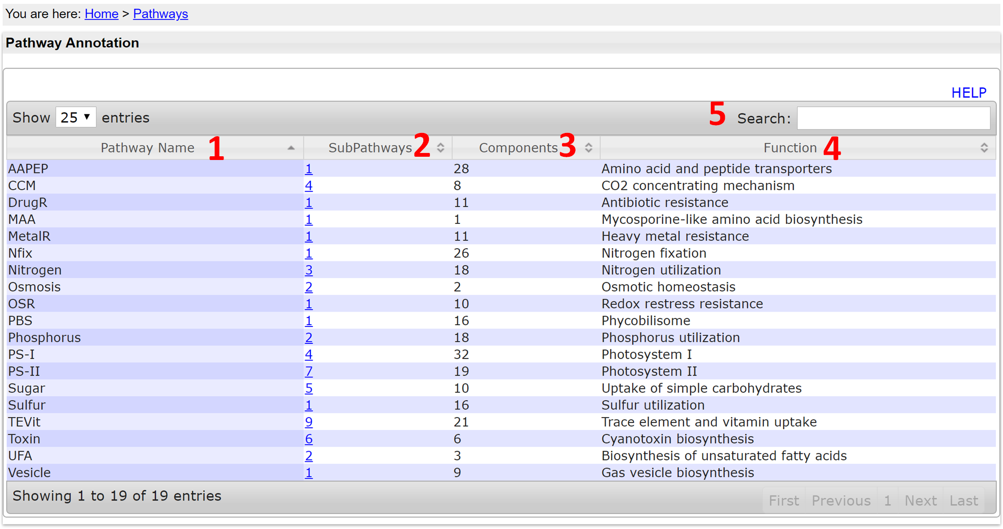Select the TEVit pathway name cell
This screenshot has height=529, width=1003.
pyautogui.click(x=155, y=422)
